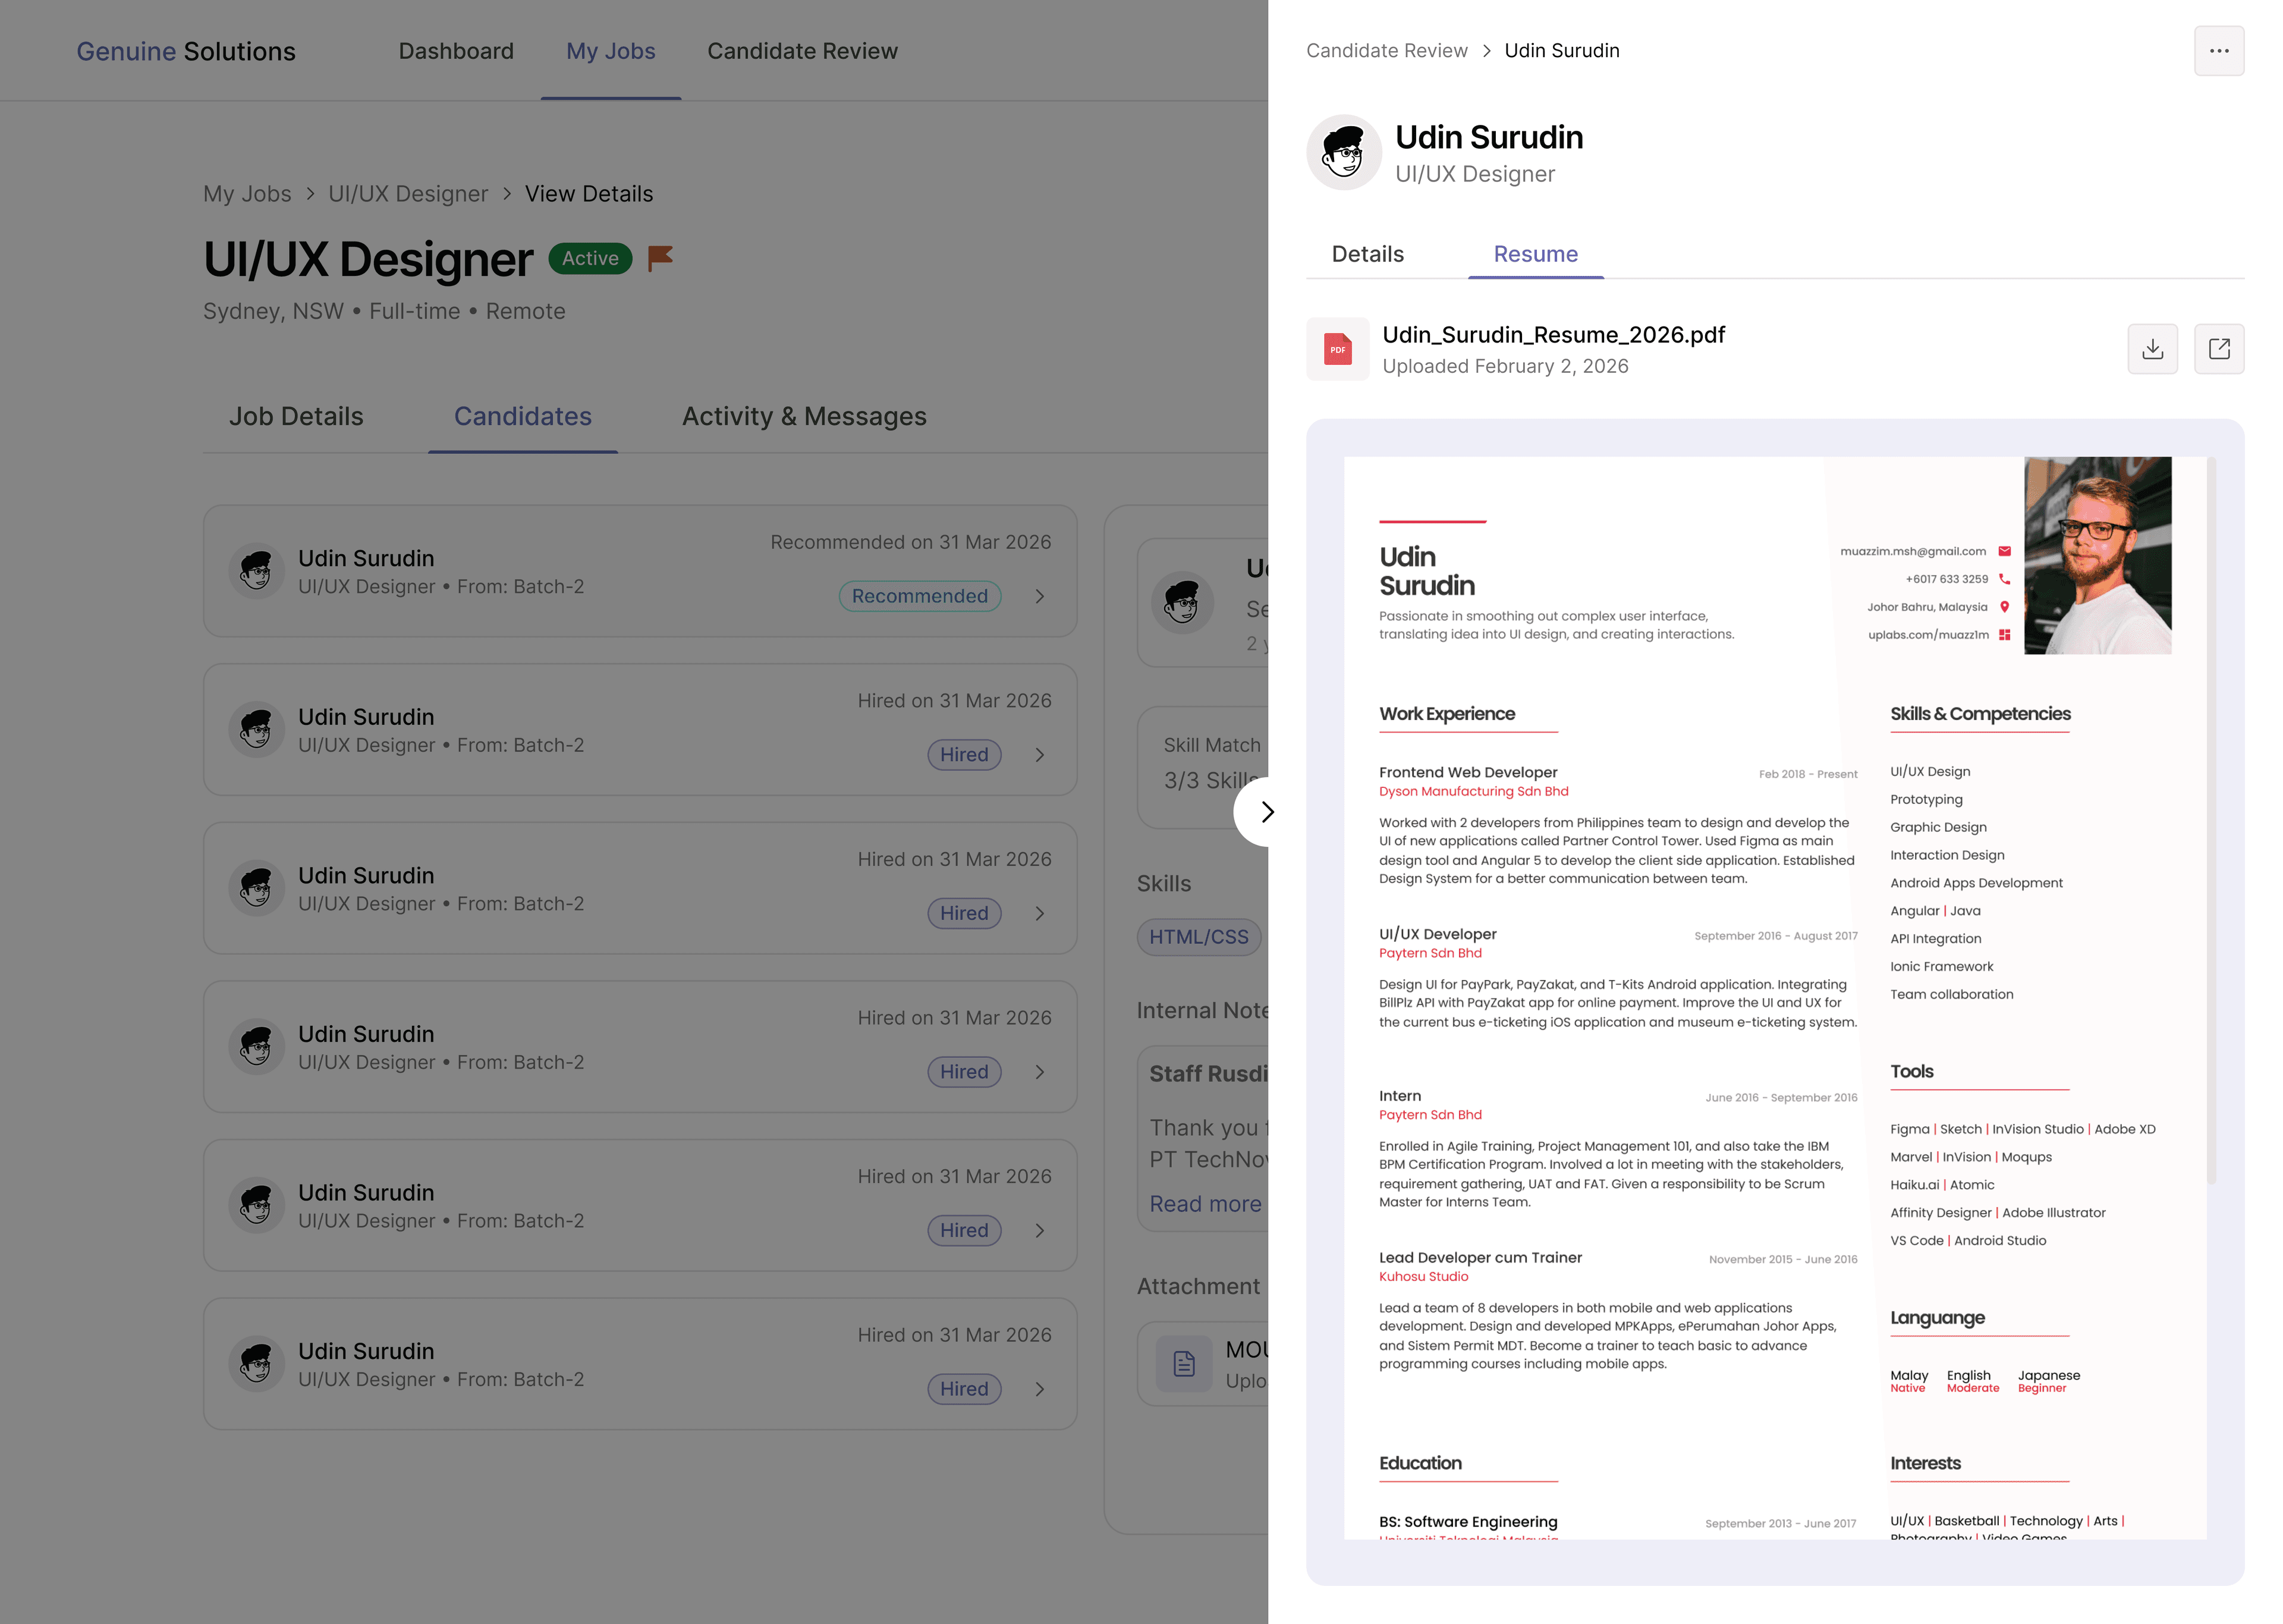Click 'Kuhosu Studio' employer in resume
Viewport: 2283px width, 1624px height.
(1423, 1277)
